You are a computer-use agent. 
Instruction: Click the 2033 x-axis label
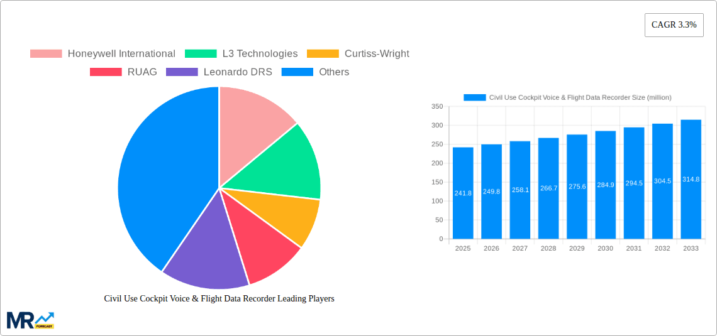[691, 248]
